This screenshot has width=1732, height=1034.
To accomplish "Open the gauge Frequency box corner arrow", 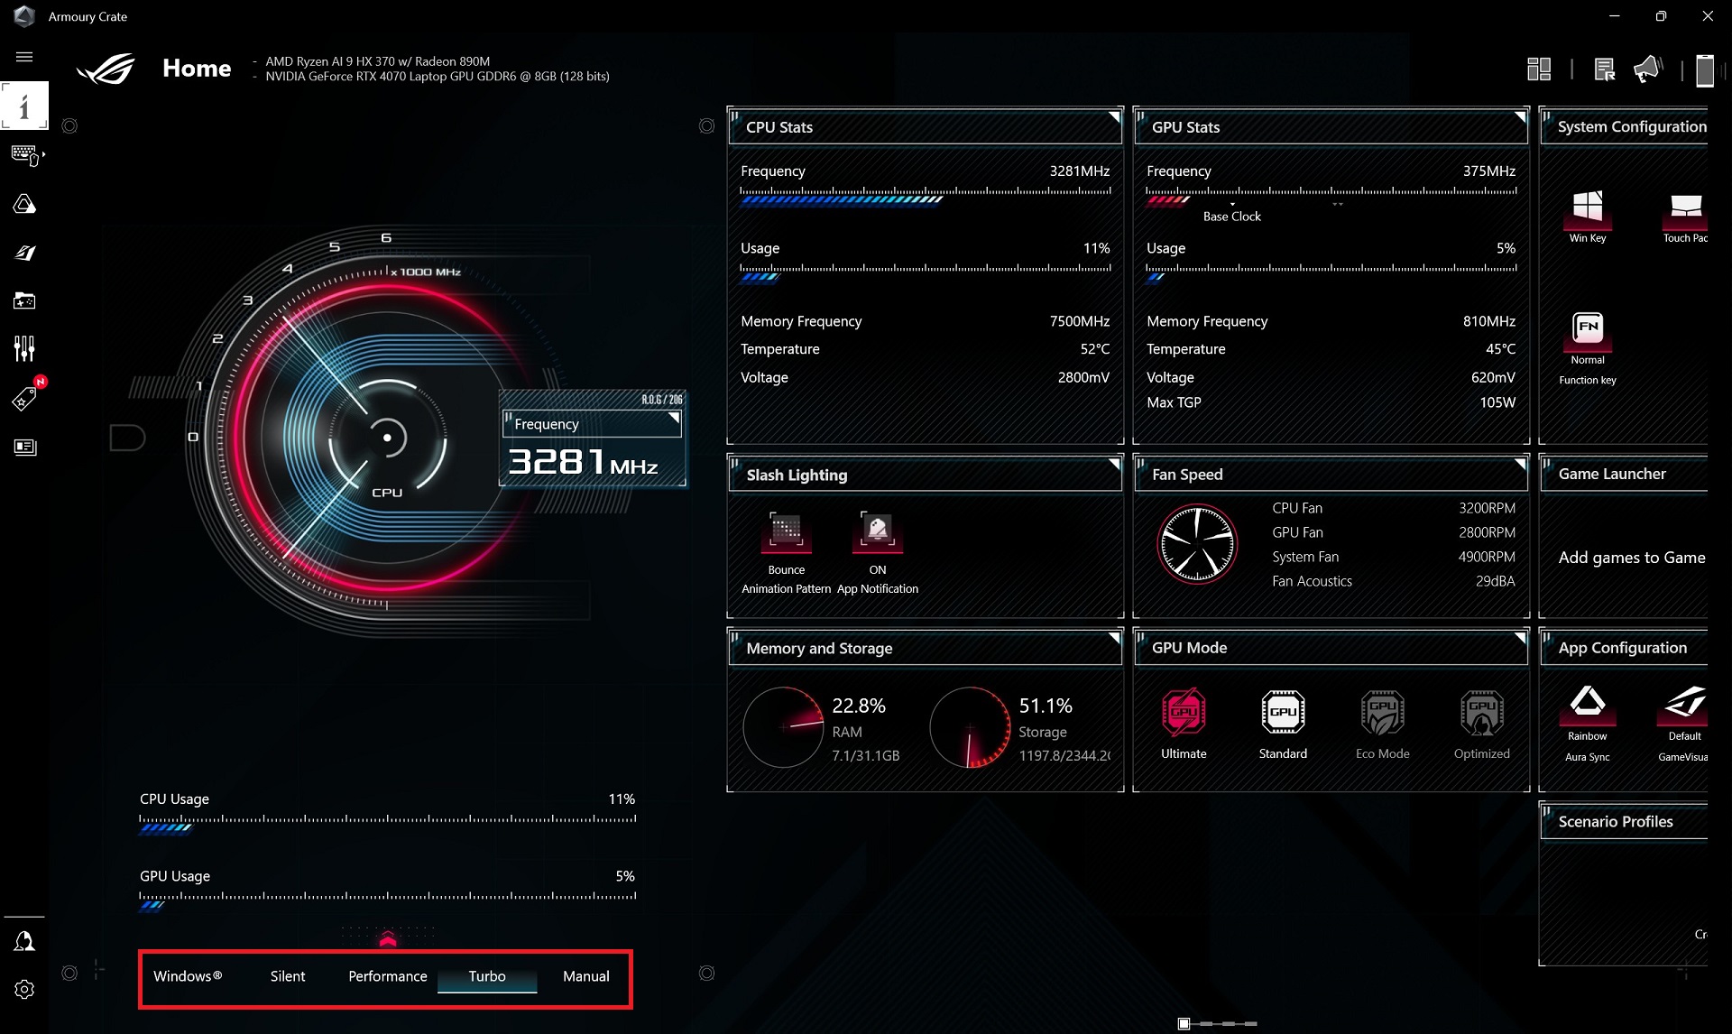I will click(x=674, y=418).
